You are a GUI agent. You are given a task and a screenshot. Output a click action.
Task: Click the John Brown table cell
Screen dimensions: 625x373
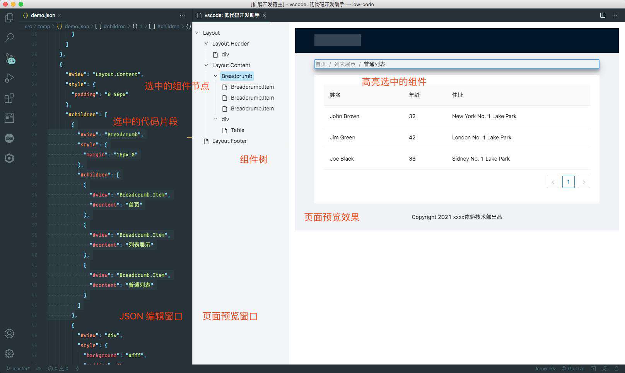pos(345,116)
